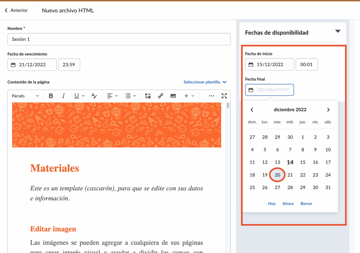Click Borrar to clear the date
Image resolution: width=360 pixels, height=253 pixels.
pyautogui.click(x=306, y=204)
